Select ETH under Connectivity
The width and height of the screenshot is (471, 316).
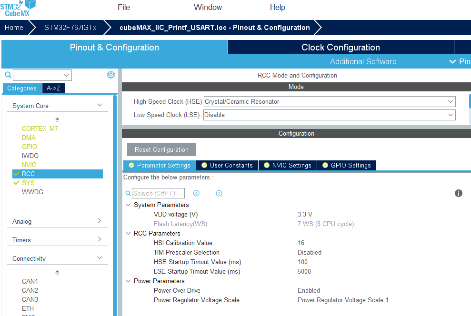28,308
